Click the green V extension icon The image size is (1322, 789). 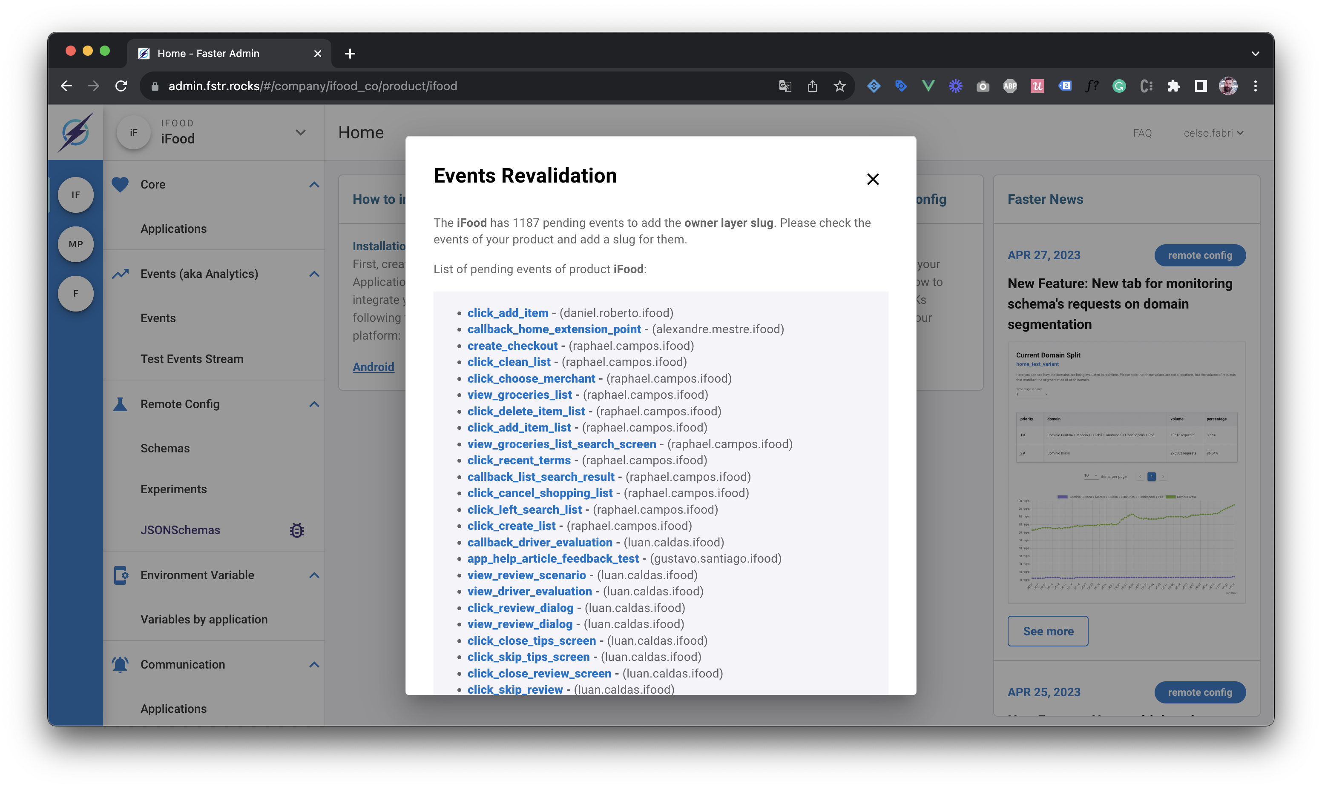(928, 86)
